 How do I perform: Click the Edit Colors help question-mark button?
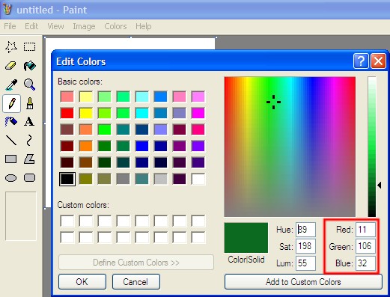click(x=361, y=61)
